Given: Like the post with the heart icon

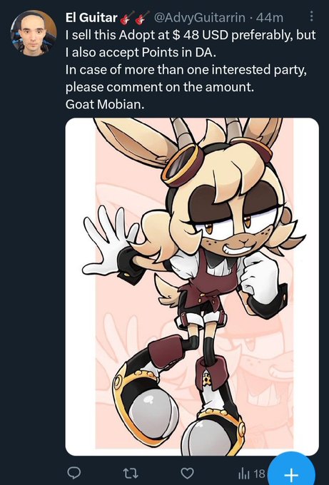Looking at the screenshot, I should 187,474.
